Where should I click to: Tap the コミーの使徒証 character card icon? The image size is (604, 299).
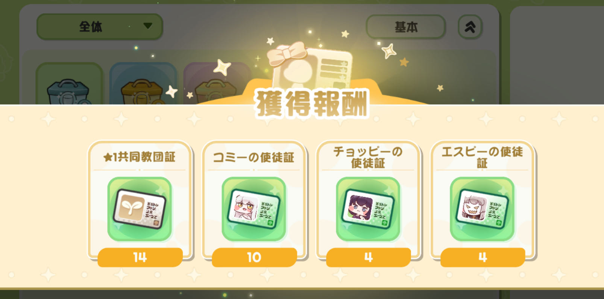coord(254,209)
